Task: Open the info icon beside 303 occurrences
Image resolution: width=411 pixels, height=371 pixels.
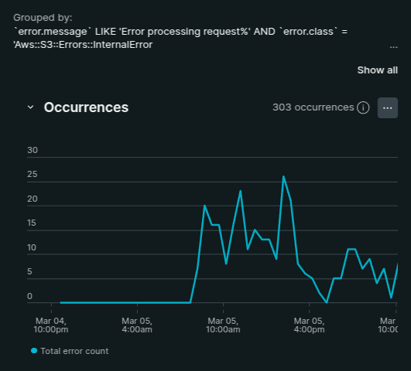Action: pos(363,107)
